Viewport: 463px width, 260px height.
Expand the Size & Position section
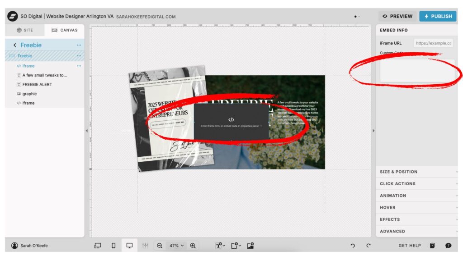tap(416, 172)
